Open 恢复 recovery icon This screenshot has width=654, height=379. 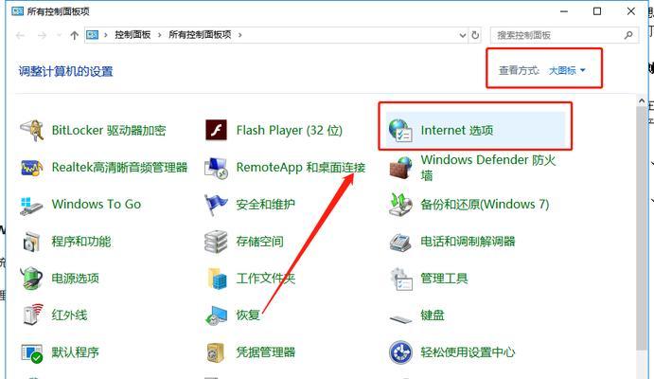coord(216,316)
